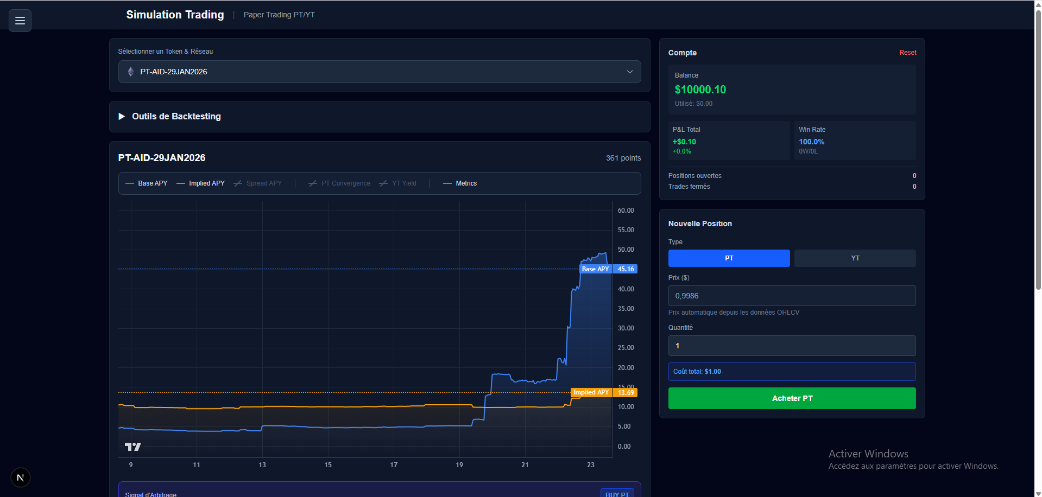Viewport: 1042px width, 497px height.
Task: Click the TradingView logo on the chart
Action: [x=133, y=446]
